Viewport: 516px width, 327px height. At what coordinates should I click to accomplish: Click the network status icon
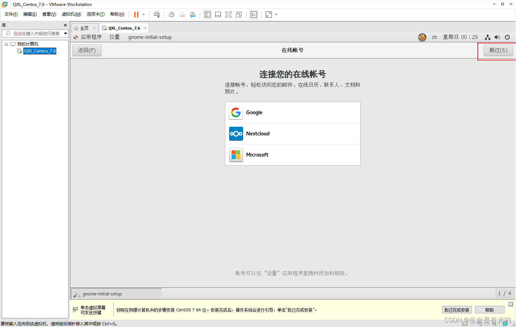tap(487, 37)
